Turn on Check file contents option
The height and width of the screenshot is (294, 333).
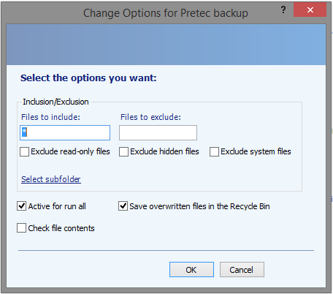[x=22, y=228]
